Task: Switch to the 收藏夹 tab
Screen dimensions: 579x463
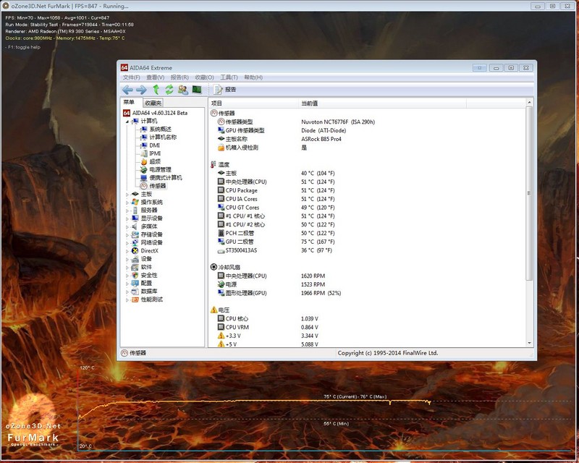Action: (153, 103)
